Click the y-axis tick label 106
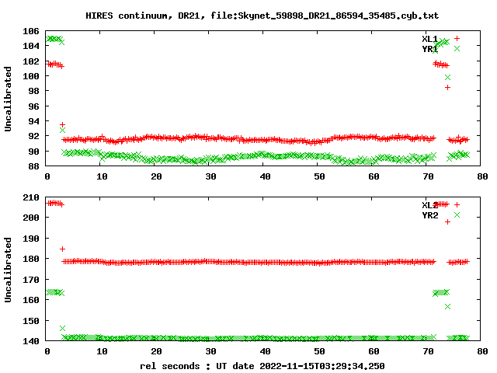 point(31,31)
